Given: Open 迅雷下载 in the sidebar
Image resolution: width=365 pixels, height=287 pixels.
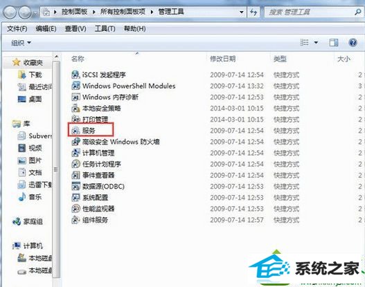Looking at the screenshot, I should click(35, 185).
